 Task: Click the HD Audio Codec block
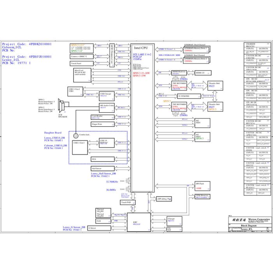click(x=107, y=108)
